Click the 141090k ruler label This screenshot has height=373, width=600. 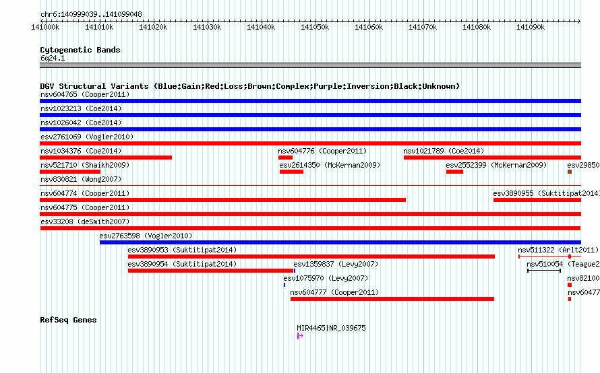point(531,27)
